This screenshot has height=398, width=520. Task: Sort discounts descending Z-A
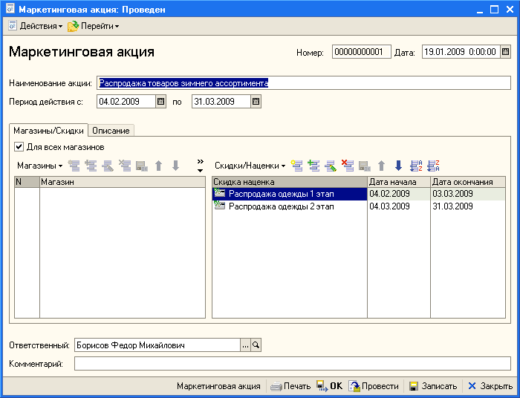434,166
